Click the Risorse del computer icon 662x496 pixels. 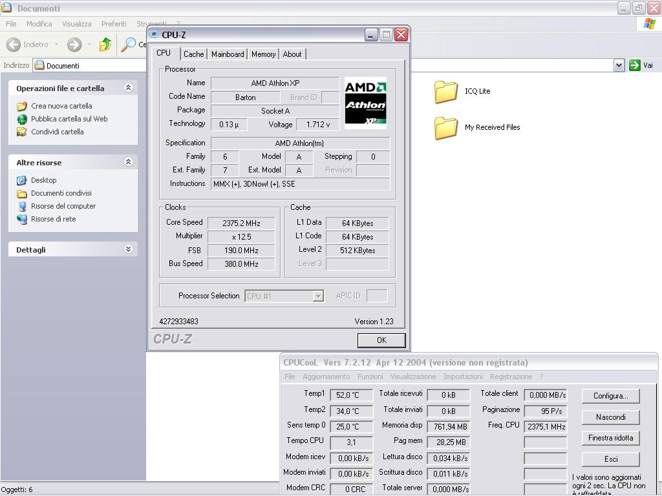point(22,206)
